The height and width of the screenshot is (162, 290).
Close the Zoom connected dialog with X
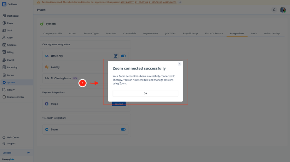pyautogui.click(x=180, y=64)
